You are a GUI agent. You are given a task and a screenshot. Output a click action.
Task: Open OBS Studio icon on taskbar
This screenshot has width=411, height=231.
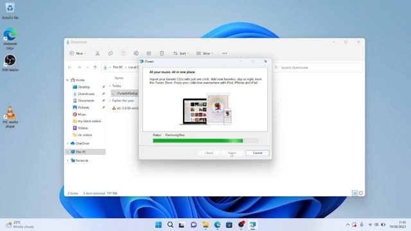pyautogui.click(x=241, y=225)
